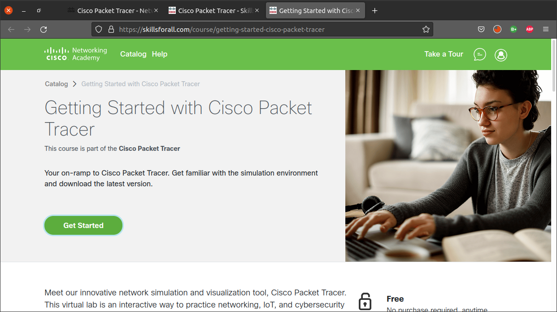
Task: Close the Getting Started with Cisco tab
Action: point(358,11)
